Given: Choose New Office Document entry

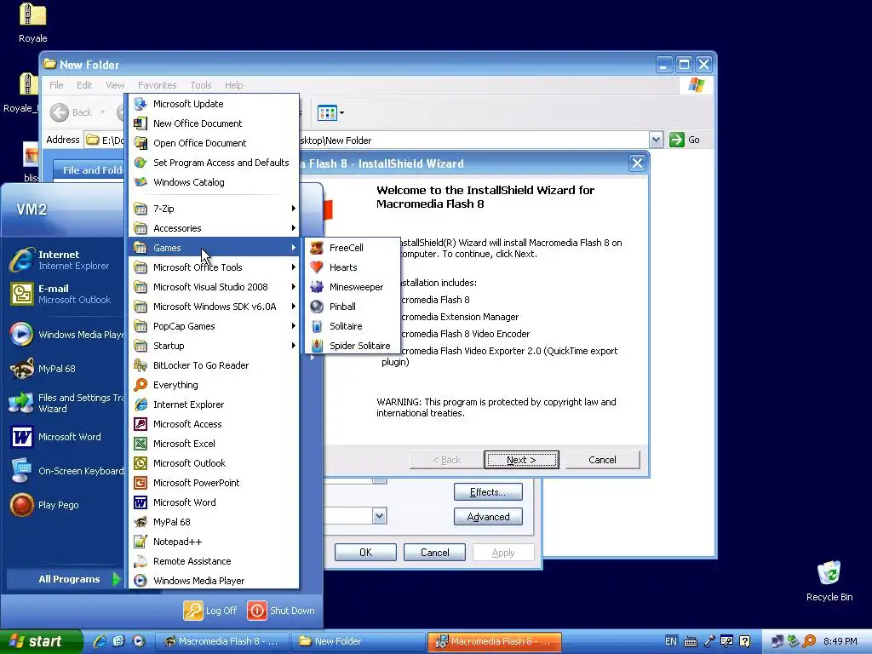Looking at the screenshot, I should click(x=214, y=123).
